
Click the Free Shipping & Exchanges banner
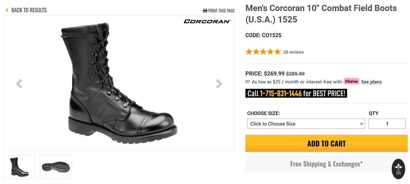click(326, 164)
